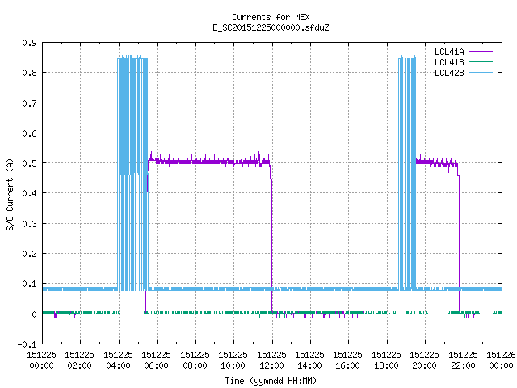Image resolution: width=517 pixels, height=388 pixels.
Task: Click the LCL41B legend label
Action: [449, 62]
